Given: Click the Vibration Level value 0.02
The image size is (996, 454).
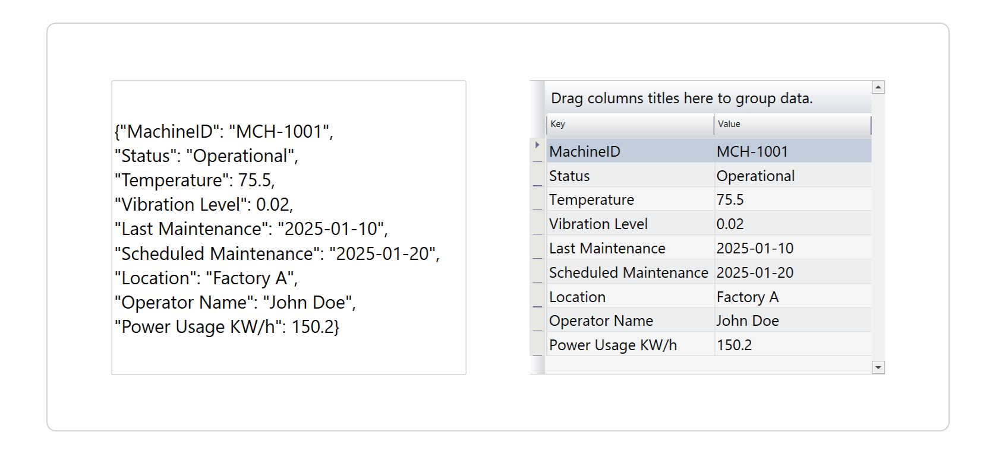Looking at the screenshot, I should pyautogui.click(x=792, y=224).
